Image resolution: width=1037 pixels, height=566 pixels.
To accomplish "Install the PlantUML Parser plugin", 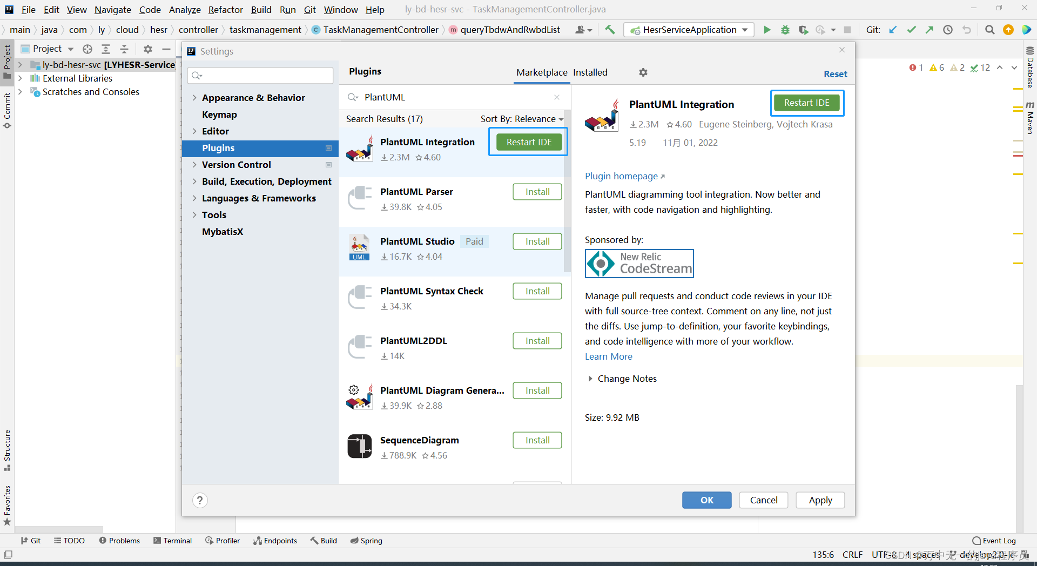I will [537, 192].
